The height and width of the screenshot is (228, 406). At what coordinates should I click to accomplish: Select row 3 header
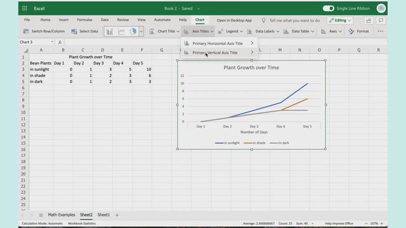point(23,69)
